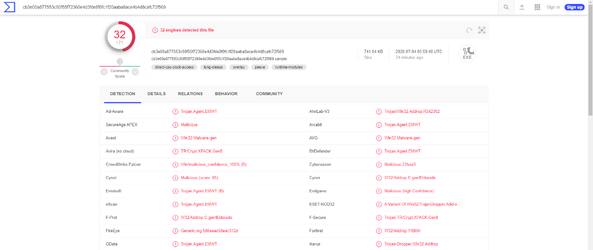Click the reanalyze refresh icon
This screenshot has height=250, width=593.
[469, 30]
